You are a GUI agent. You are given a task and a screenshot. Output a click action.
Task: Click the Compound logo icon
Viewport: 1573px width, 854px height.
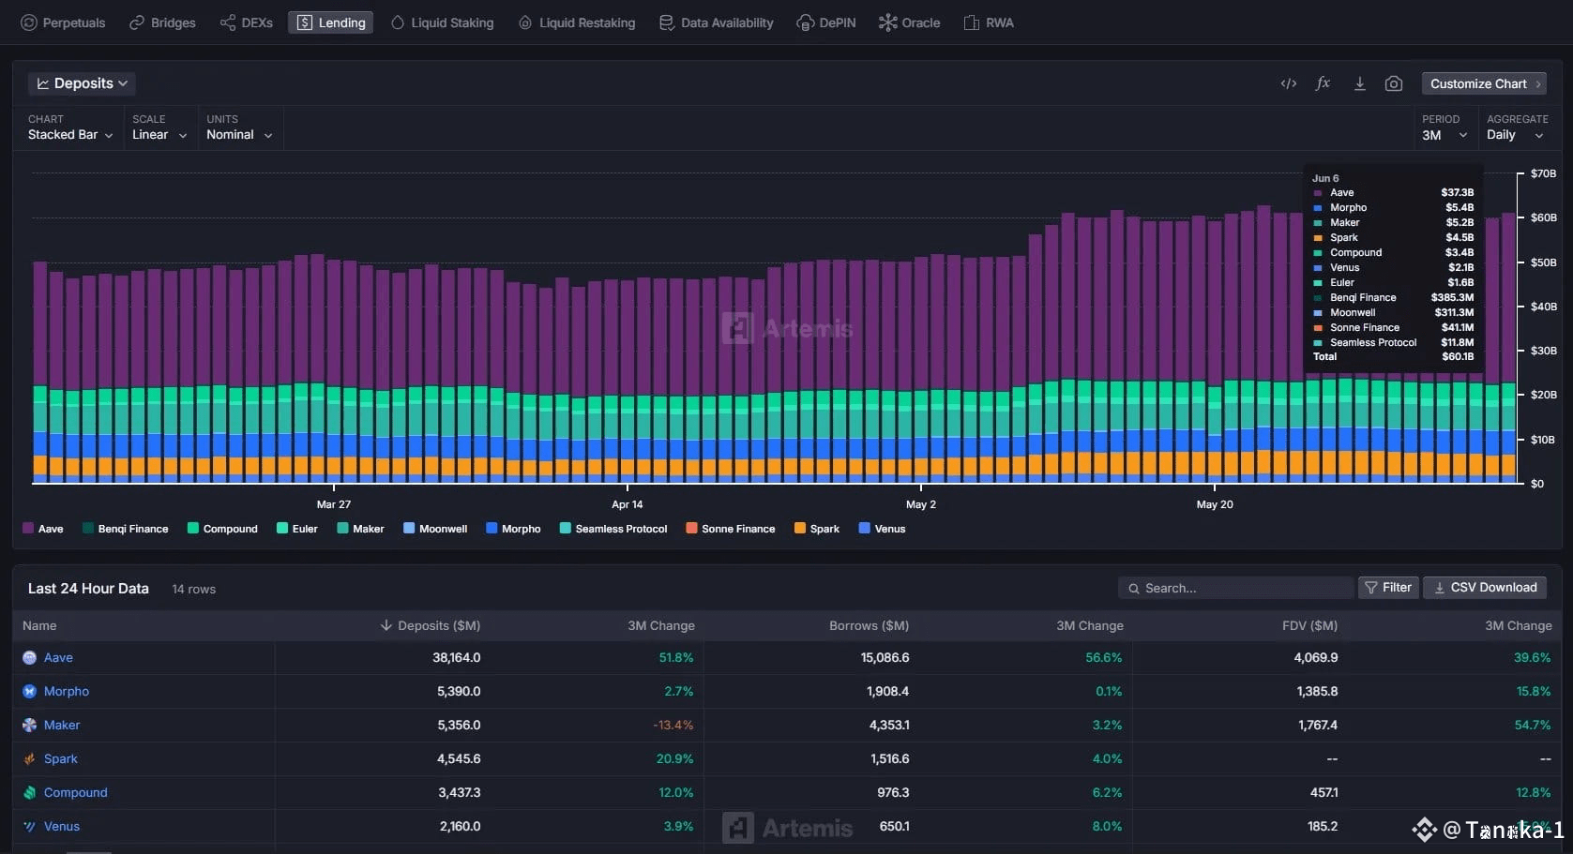tap(29, 793)
